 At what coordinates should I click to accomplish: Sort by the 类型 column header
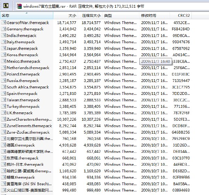tap(121, 15)
